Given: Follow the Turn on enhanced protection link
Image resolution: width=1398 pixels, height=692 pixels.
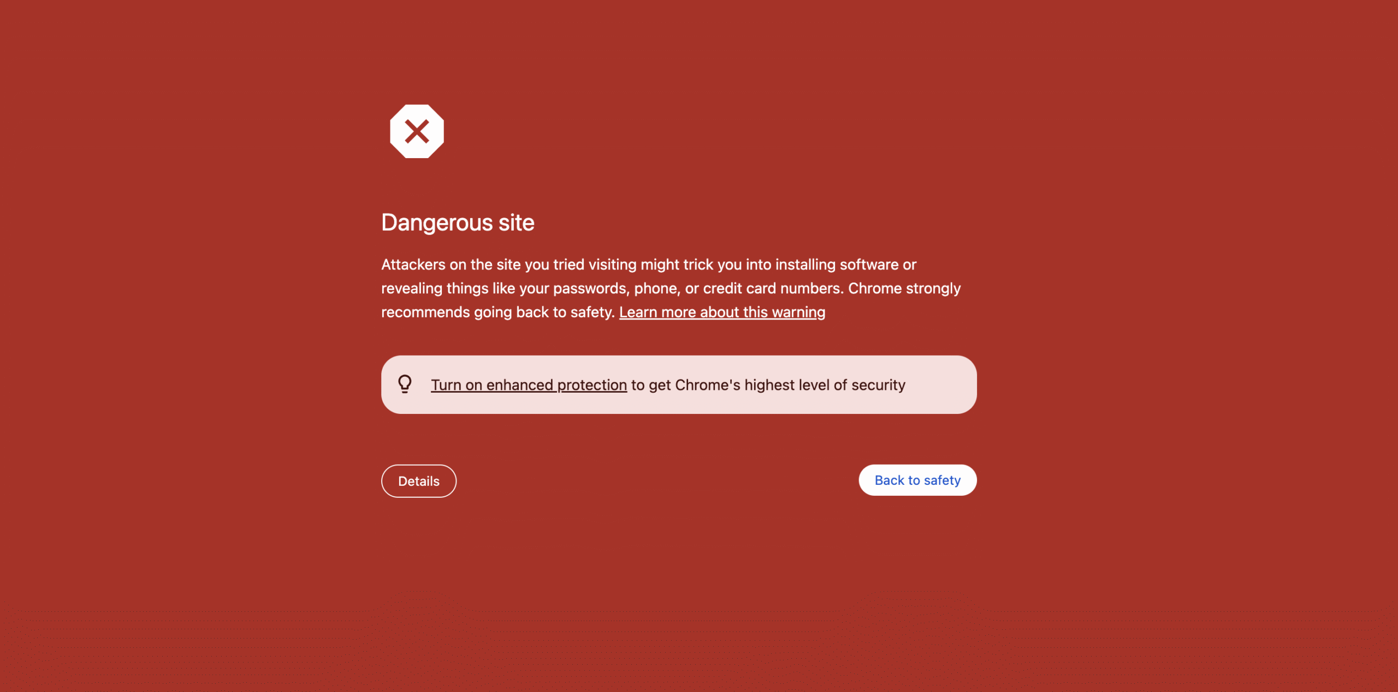Looking at the screenshot, I should [x=529, y=385].
